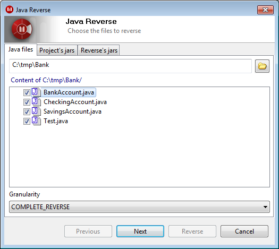Click the Test.java file icon

pos(36,121)
